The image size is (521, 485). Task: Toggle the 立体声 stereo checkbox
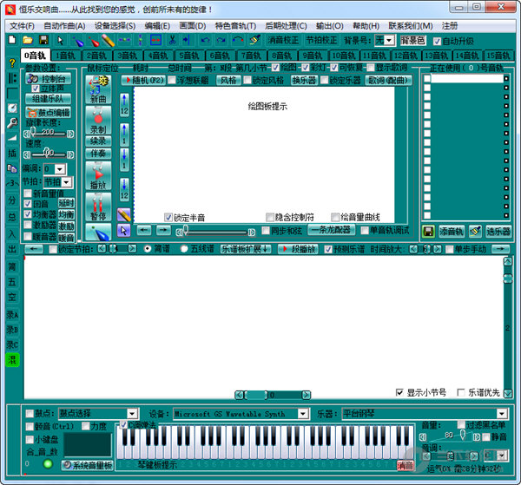tap(36, 88)
